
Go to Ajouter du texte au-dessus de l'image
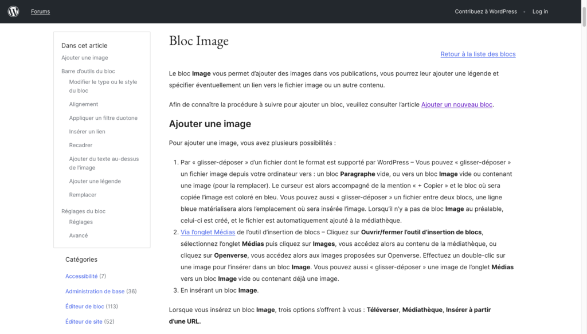[x=104, y=163]
